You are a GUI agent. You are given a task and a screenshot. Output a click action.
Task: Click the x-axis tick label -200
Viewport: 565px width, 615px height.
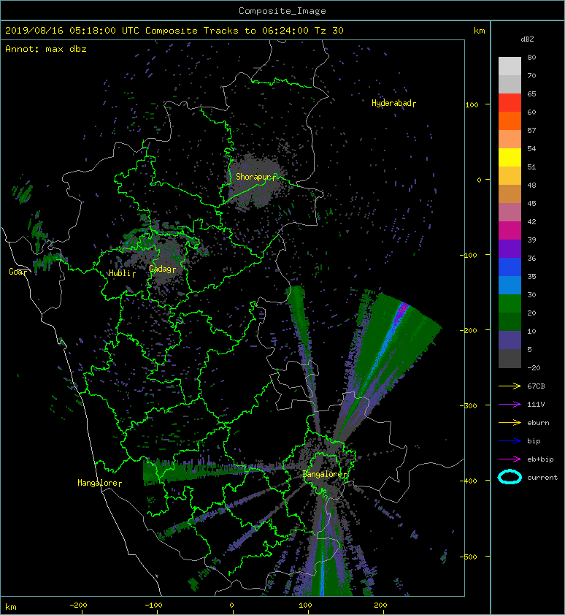[78, 606]
